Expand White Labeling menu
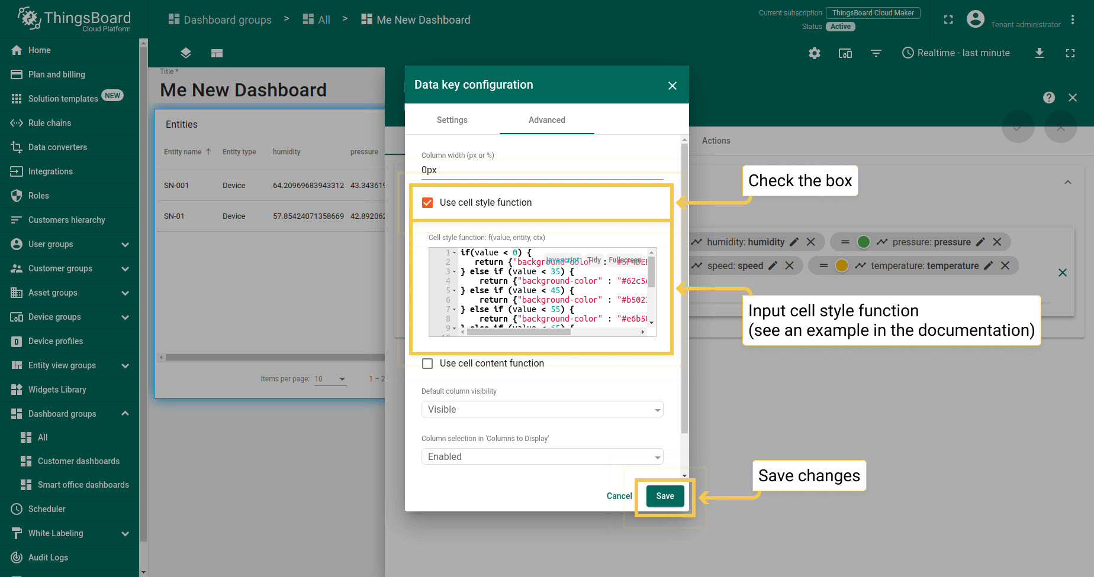The image size is (1094, 577). pos(125,533)
